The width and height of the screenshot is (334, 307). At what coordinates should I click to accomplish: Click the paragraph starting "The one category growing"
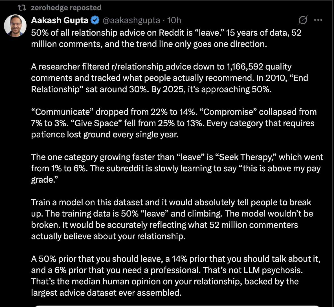tap(177, 168)
